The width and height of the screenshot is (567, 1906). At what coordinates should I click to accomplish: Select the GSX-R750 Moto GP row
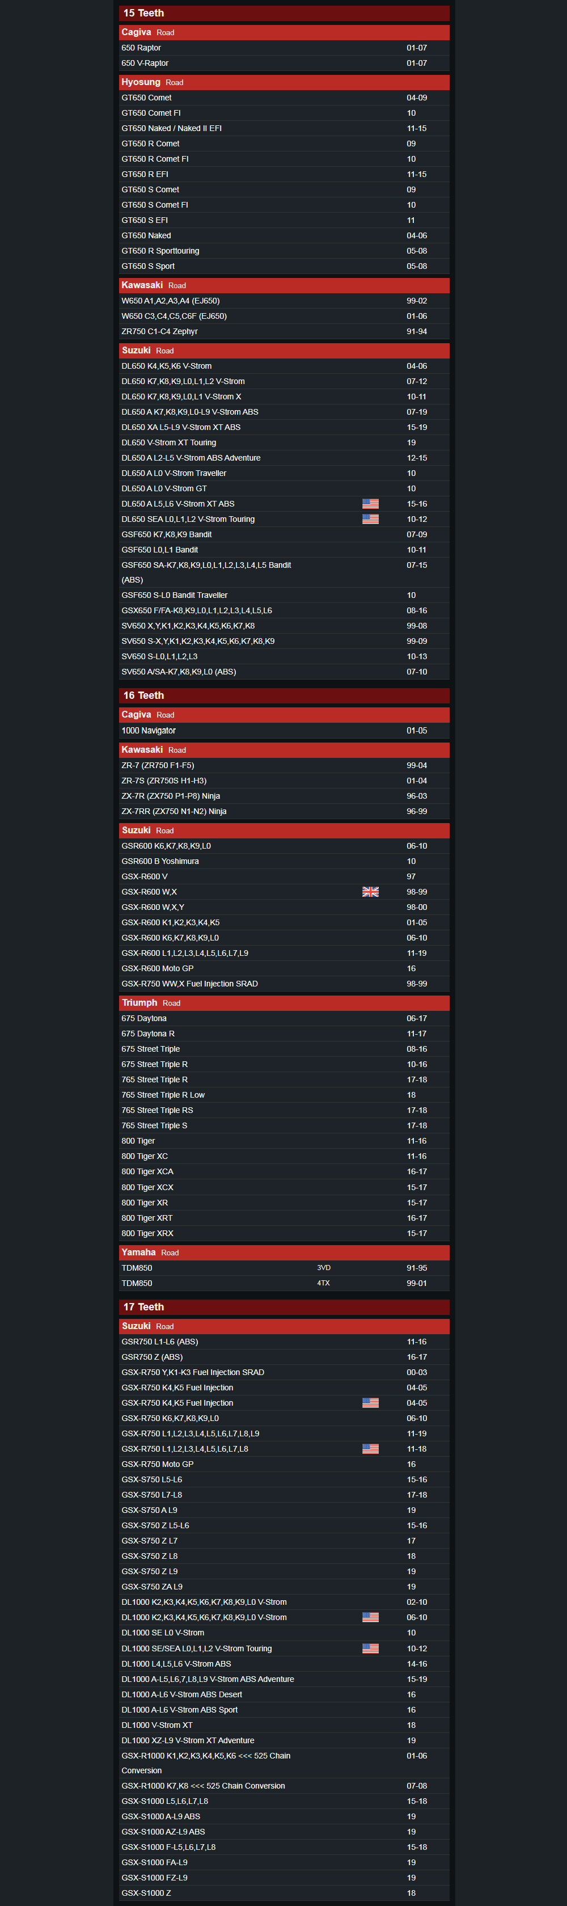284,1464
